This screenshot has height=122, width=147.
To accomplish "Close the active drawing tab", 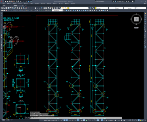I will coord(23,5).
